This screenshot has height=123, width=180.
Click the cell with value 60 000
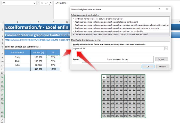tap(38, 65)
